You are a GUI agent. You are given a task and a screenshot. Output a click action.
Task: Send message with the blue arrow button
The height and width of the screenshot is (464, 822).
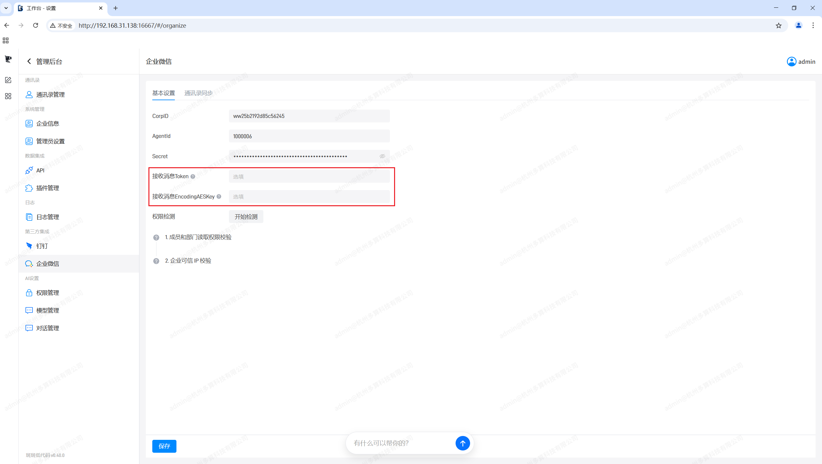[x=463, y=443]
